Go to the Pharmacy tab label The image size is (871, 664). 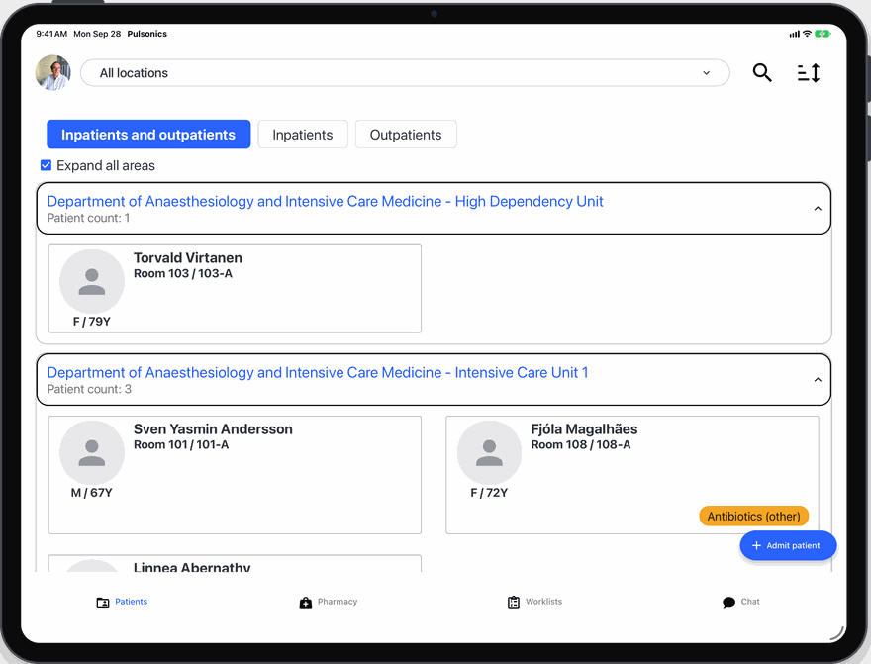pos(338,602)
